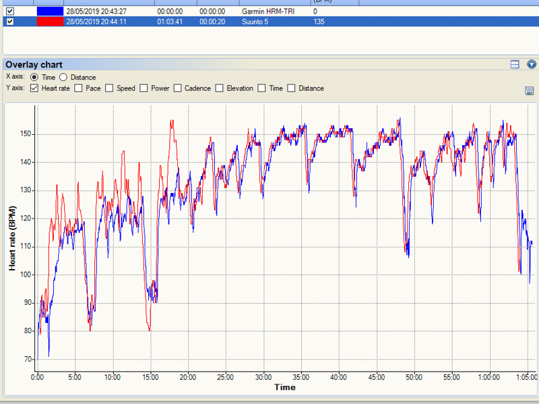Enable the Power Y axis checkbox
Image resolution: width=539 pixels, height=404 pixels.
144,88
